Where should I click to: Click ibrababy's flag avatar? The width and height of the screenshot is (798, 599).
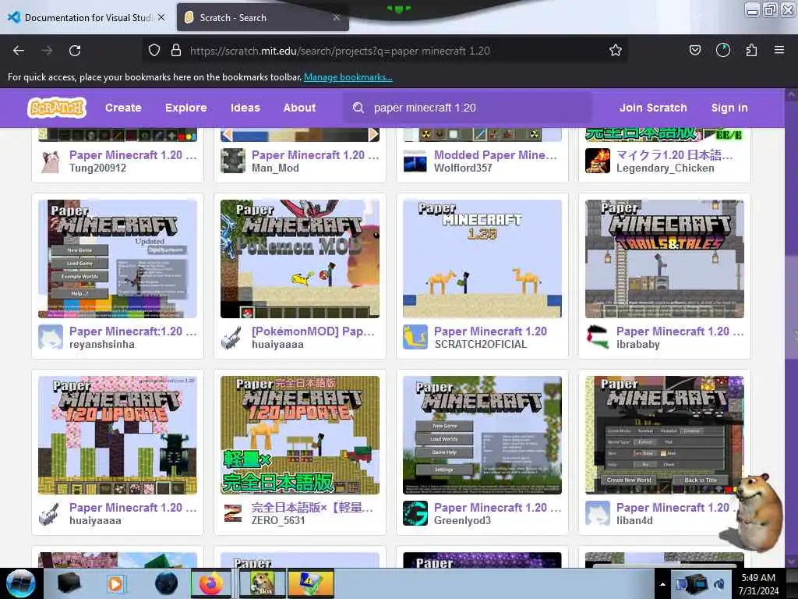click(598, 337)
